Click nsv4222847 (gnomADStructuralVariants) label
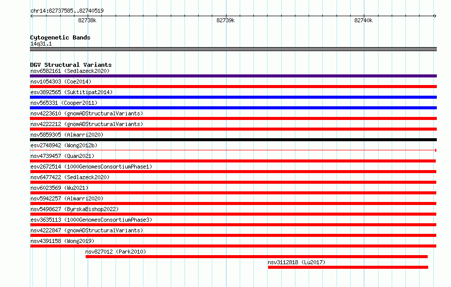The height and width of the screenshot is (287, 451). pos(87,230)
